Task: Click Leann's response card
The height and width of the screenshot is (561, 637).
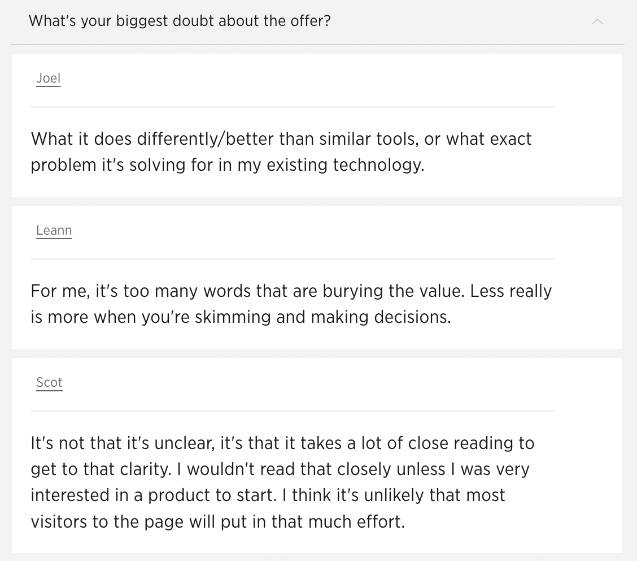Action: 318,277
